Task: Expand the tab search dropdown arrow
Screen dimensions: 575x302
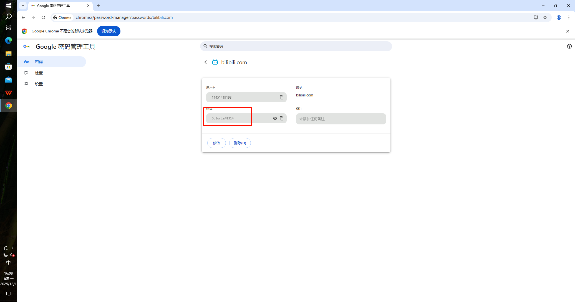Action: pyautogui.click(x=23, y=6)
